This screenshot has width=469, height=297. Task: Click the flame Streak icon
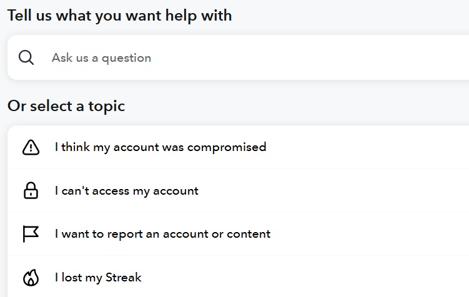[x=30, y=277]
